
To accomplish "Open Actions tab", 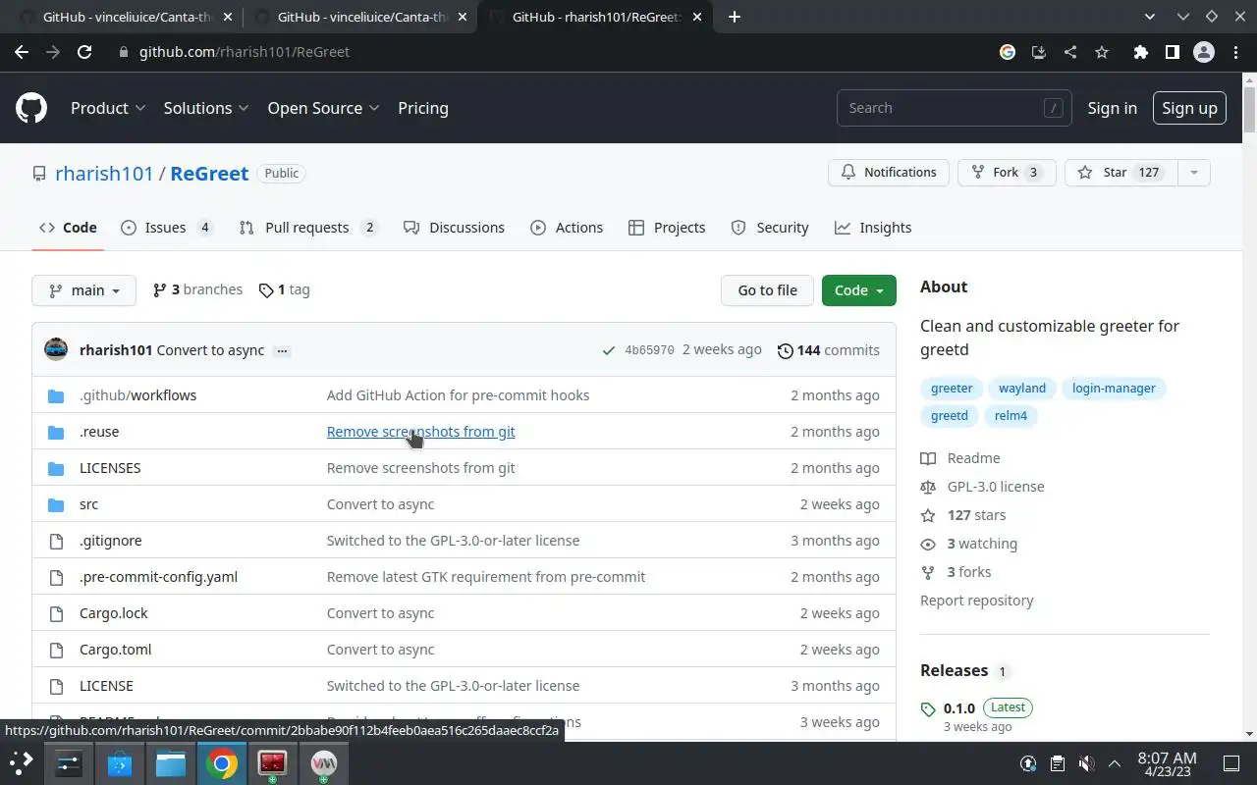I will click(x=567, y=228).
